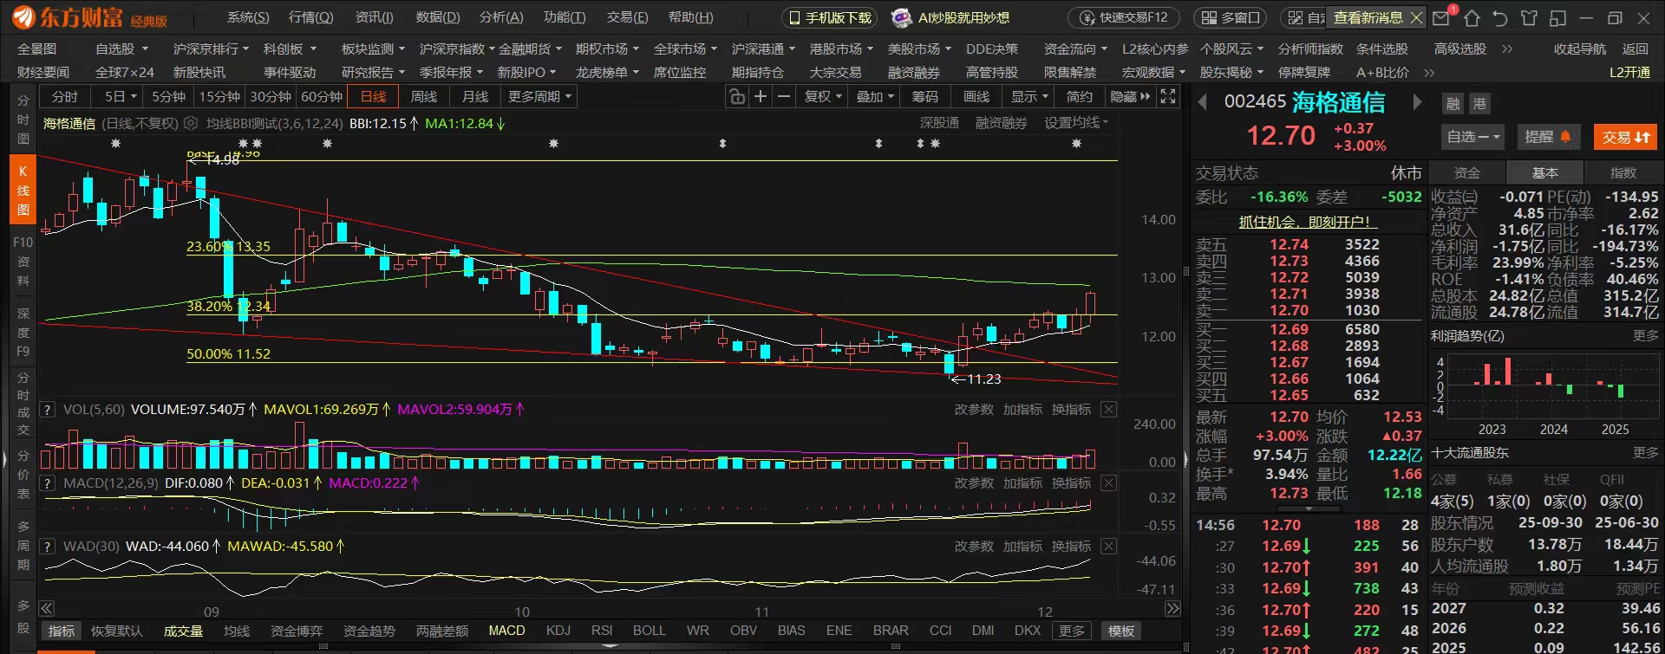
Task: Open the skin theme shirt icon
Action: (1529, 17)
